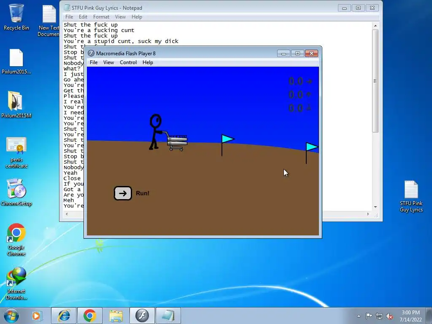Viewport: 432px width, 324px height.
Task: Click the stick figure with shopping cart
Action: (x=168, y=133)
